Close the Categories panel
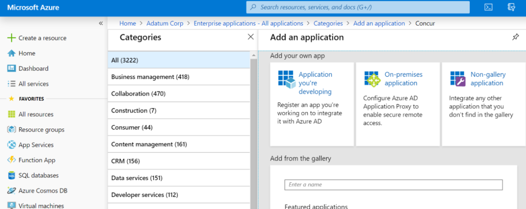 point(251,37)
